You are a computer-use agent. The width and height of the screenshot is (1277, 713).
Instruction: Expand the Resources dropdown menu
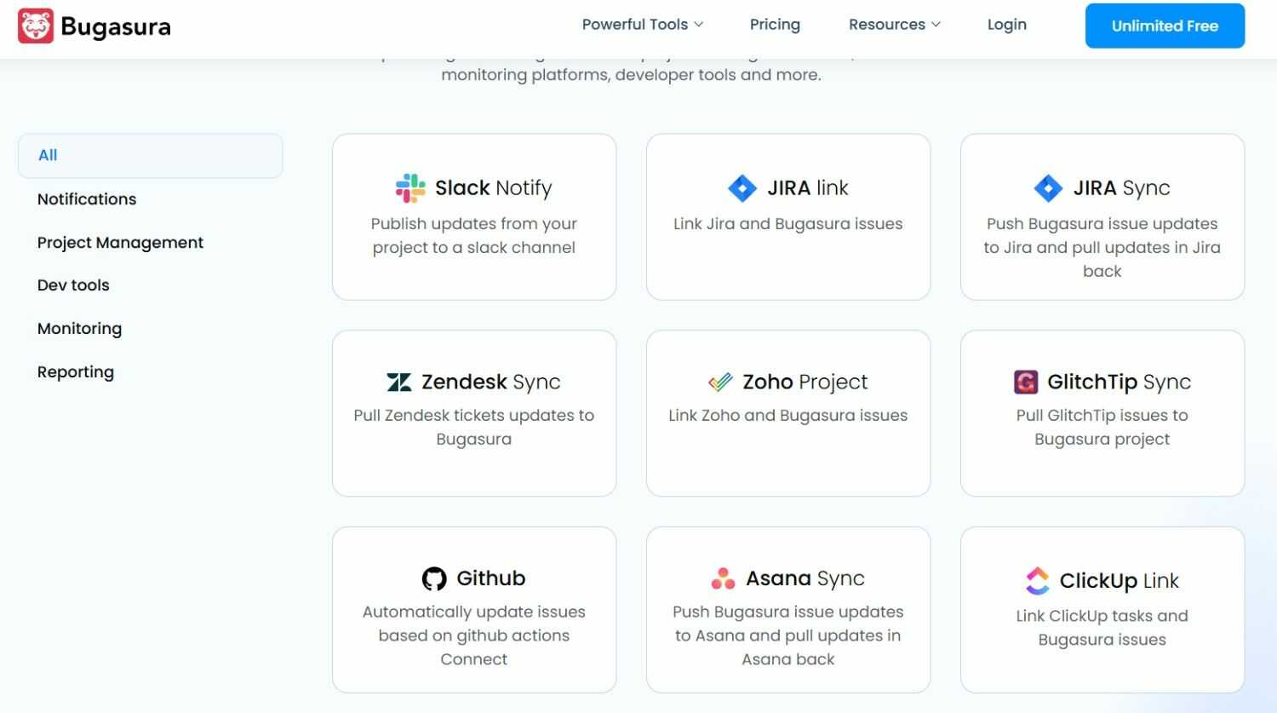point(894,25)
